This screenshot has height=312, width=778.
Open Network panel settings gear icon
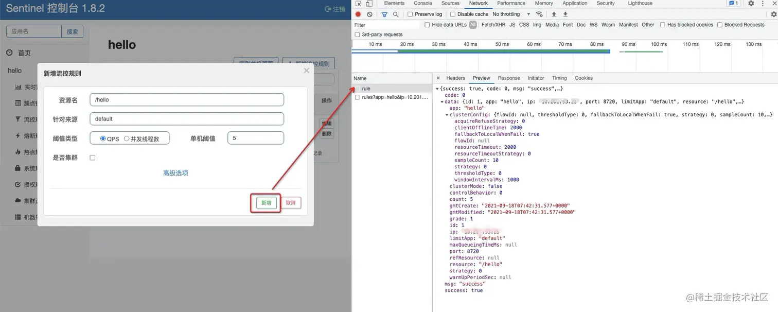coord(773,14)
